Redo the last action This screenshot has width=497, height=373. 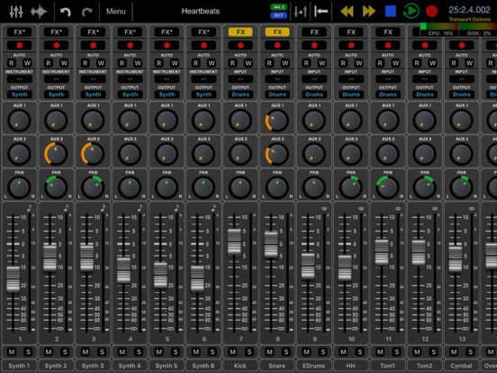tap(86, 12)
